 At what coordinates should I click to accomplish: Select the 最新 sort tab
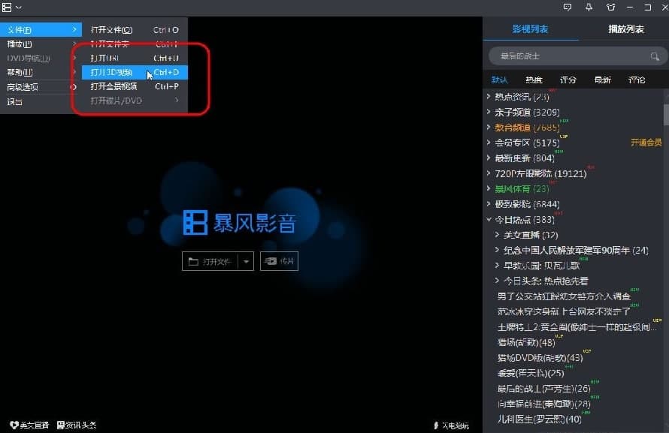click(x=602, y=80)
